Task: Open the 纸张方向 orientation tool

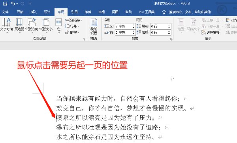Action: click(32, 26)
